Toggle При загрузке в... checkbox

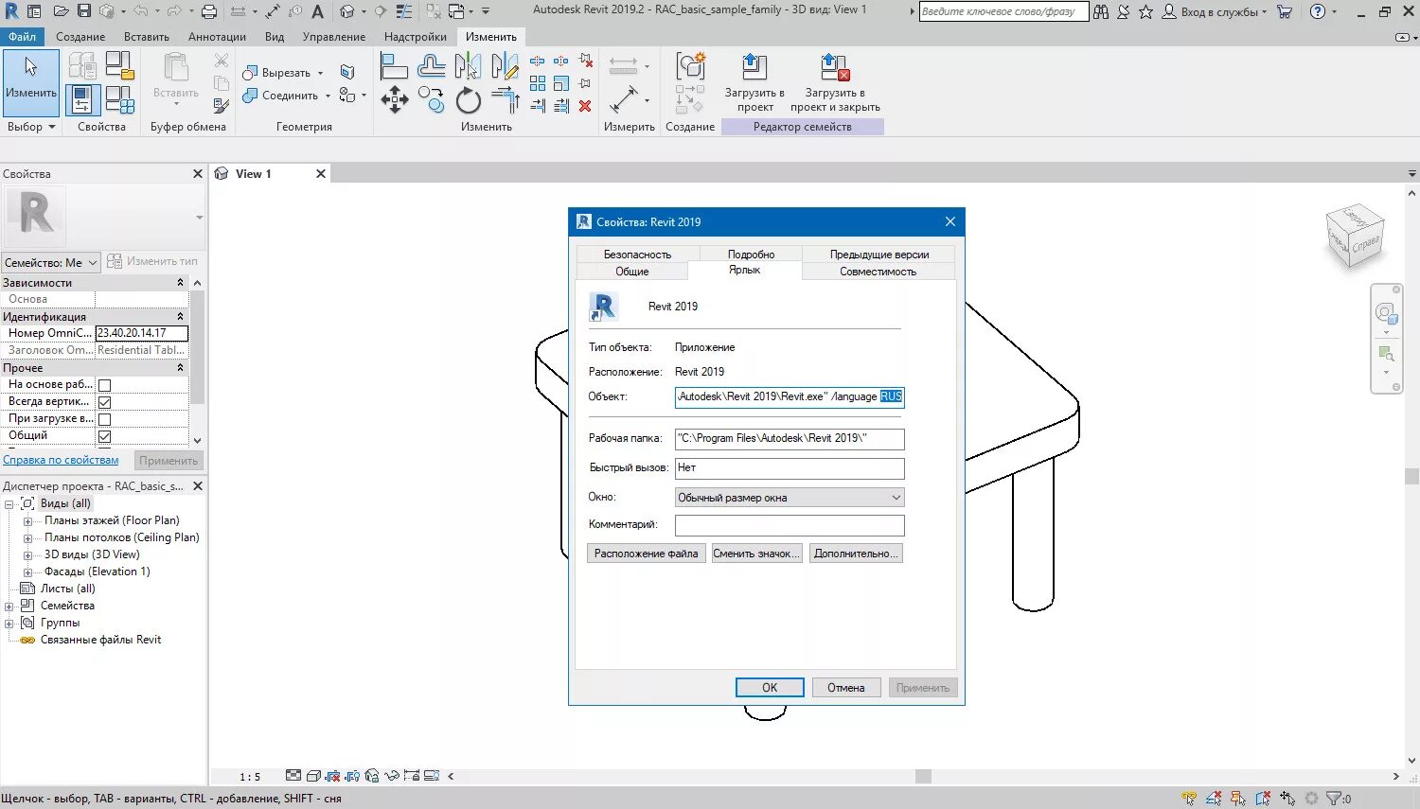(x=105, y=419)
